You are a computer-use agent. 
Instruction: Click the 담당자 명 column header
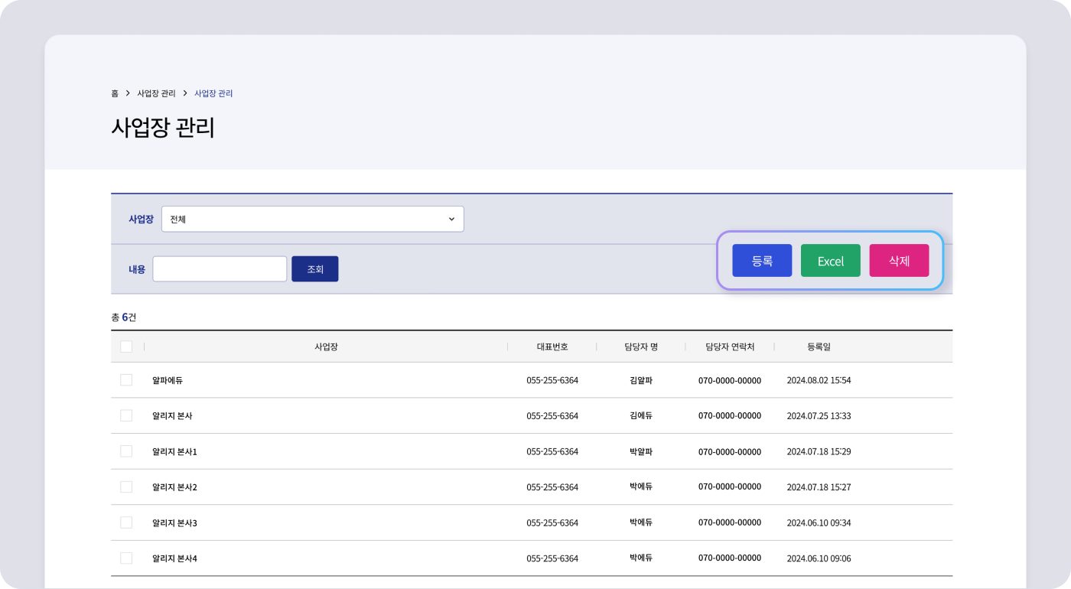pos(640,347)
